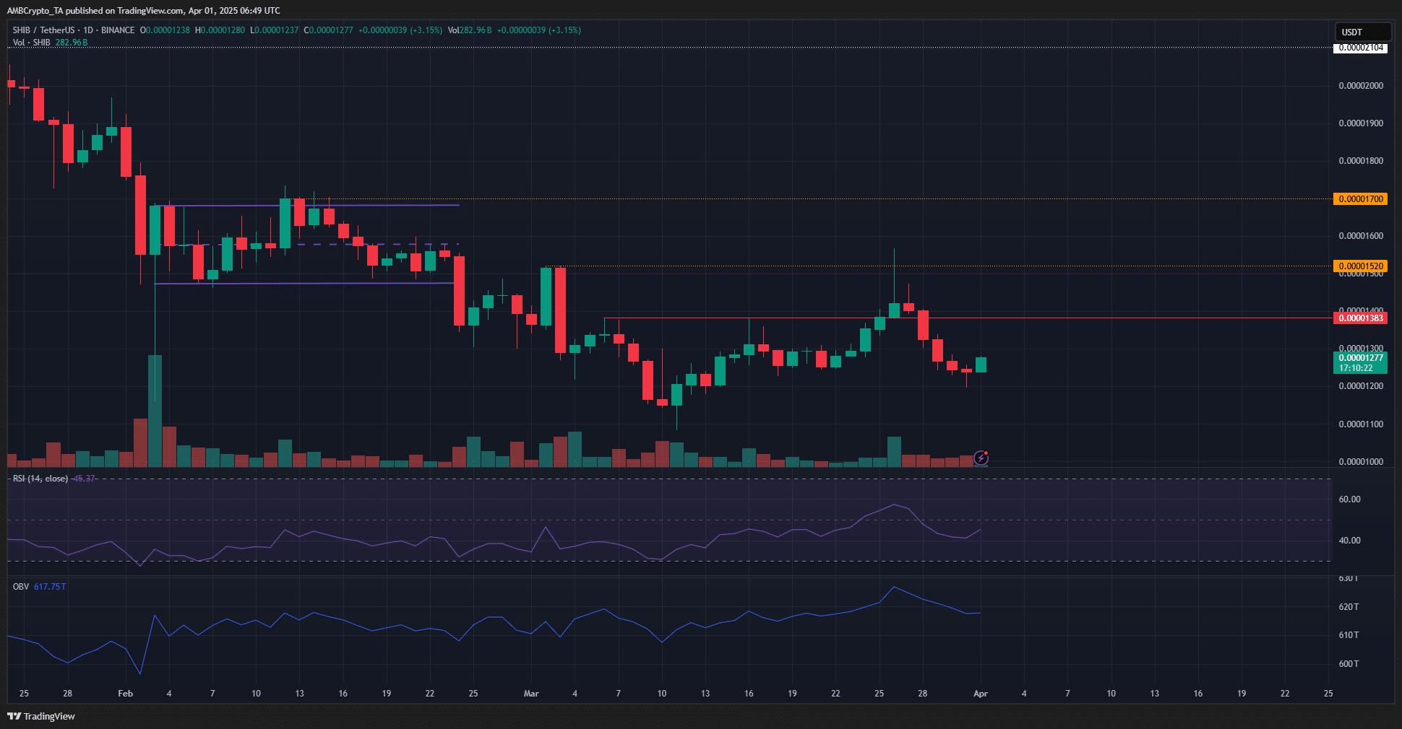This screenshot has width=1402, height=729.
Task: Click the 60.00 level on the RSI scale
Action: (x=1349, y=499)
